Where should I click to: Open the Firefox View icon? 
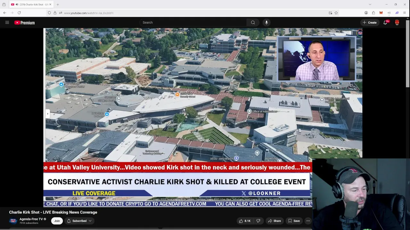[4, 4]
